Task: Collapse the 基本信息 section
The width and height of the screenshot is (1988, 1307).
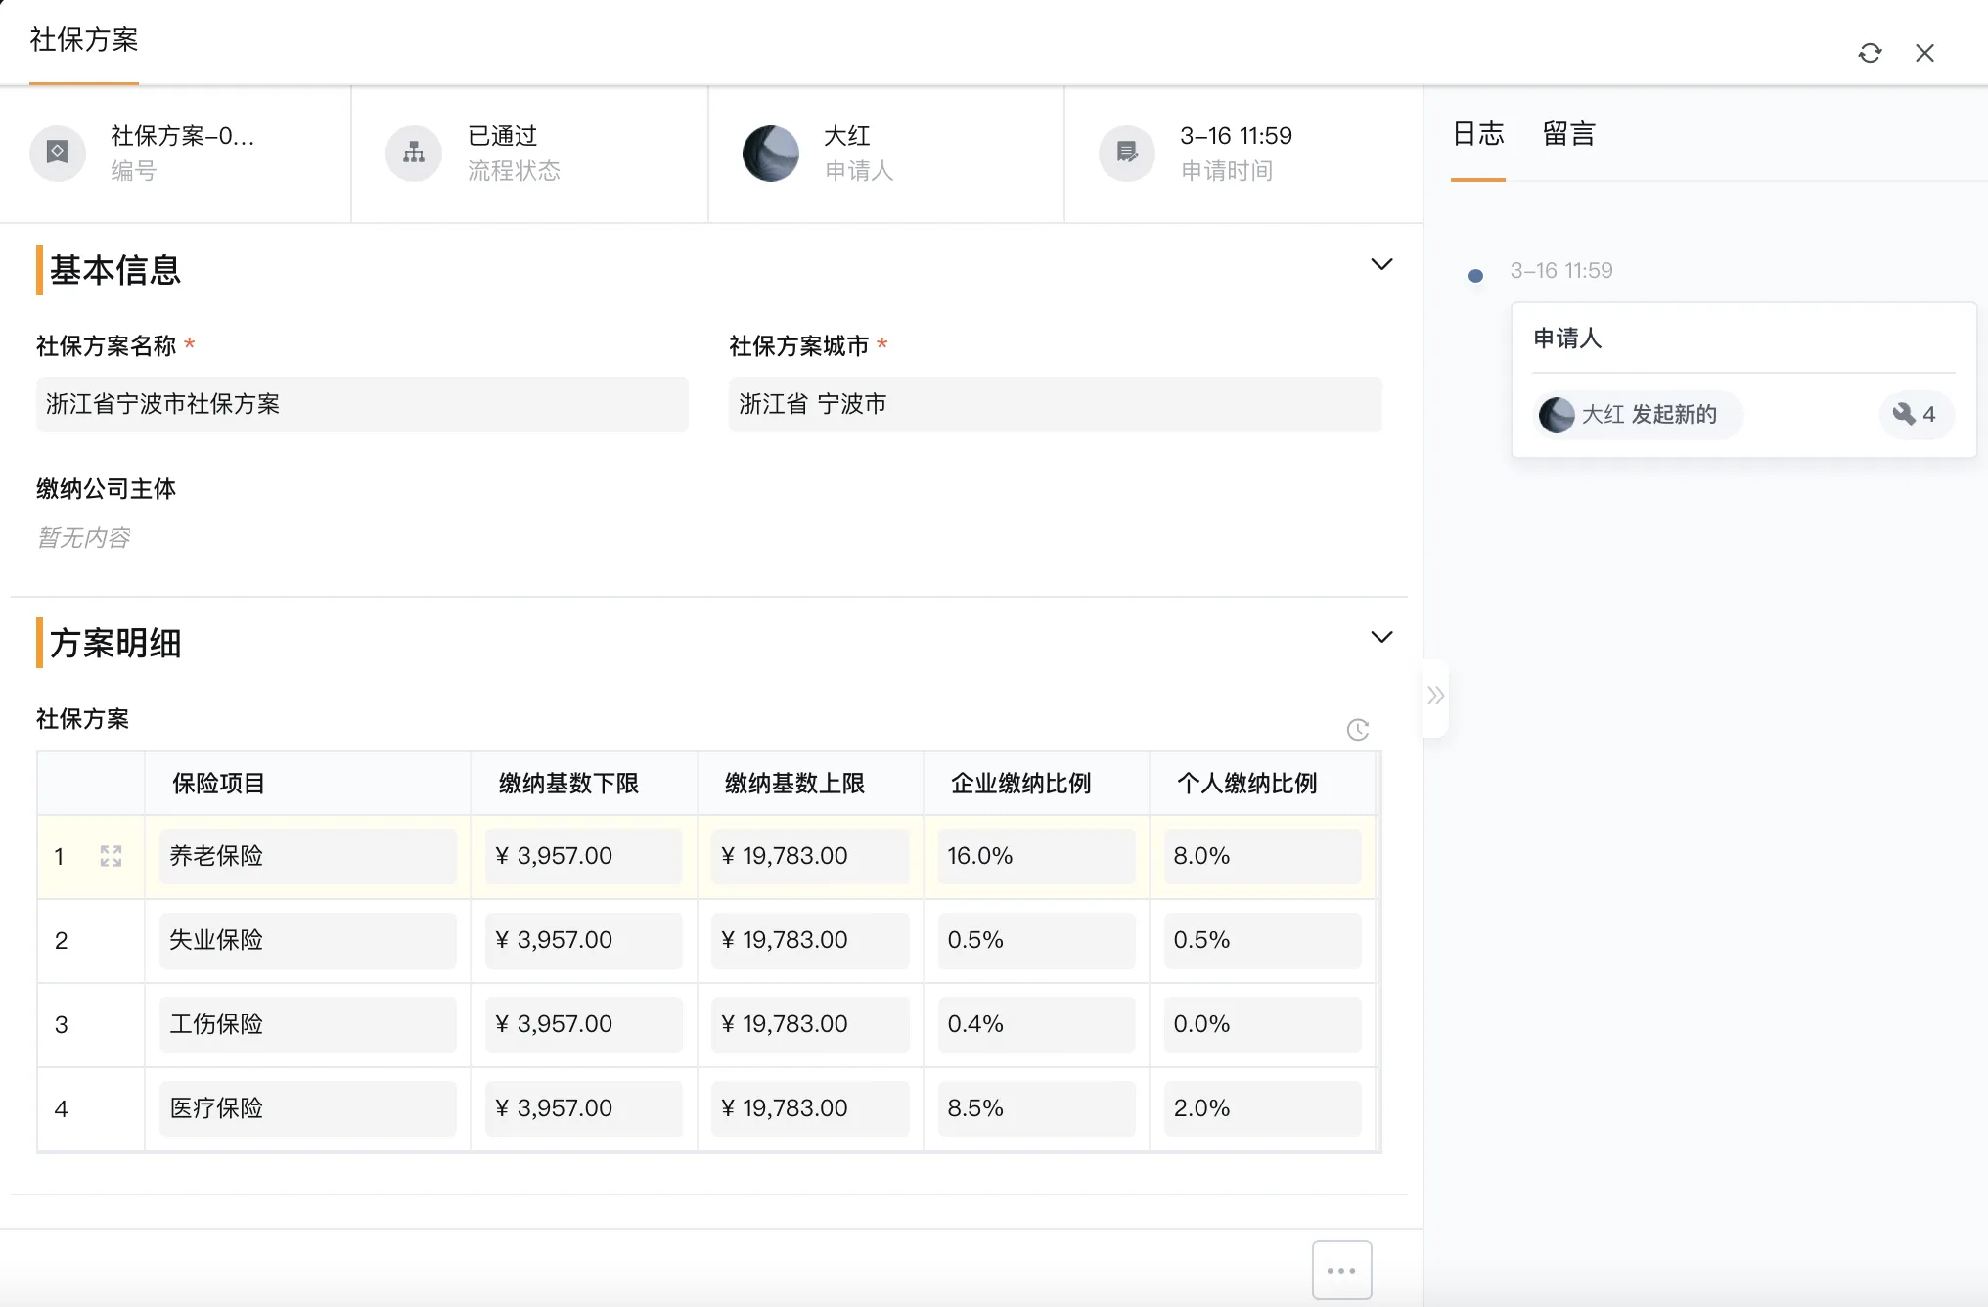Action: tap(1380, 264)
